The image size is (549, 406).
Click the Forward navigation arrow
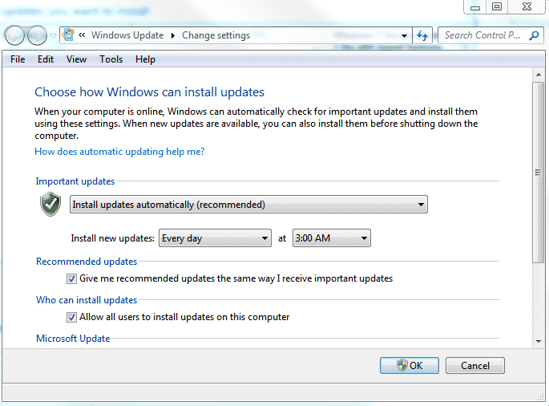[37, 35]
